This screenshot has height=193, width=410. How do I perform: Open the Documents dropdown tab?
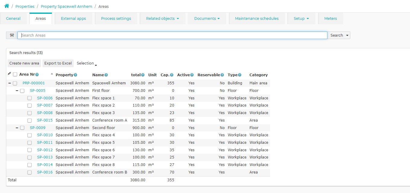pos(207,19)
